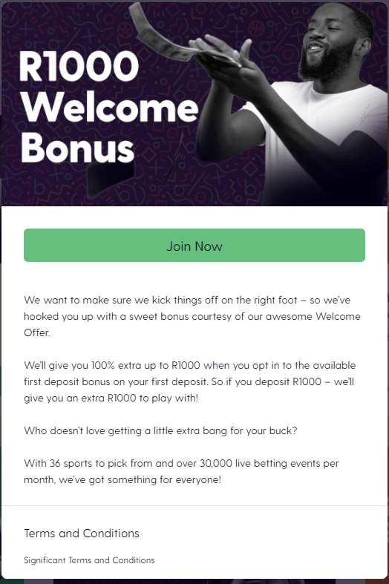This screenshot has height=584, width=389.
Task: Click the 'Offer.' line ending first paragraph
Action: (x=37, y=332)
